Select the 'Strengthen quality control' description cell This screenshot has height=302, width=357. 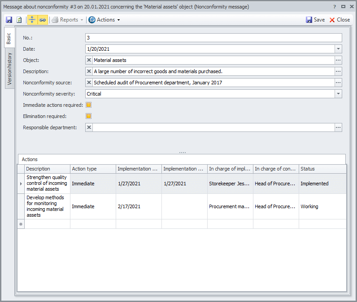pos(47,184)
